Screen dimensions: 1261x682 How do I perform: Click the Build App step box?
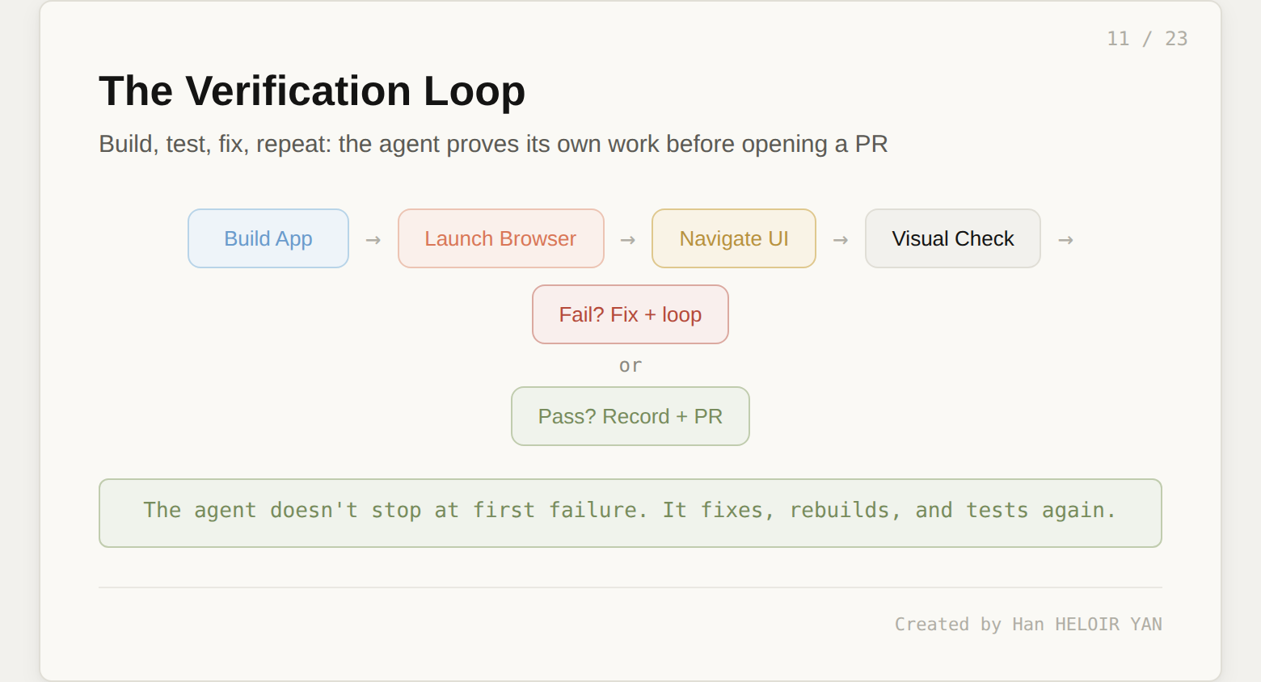(x=268, y=238)
